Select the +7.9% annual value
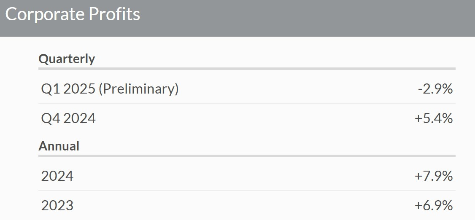This screenshot has width=475, height=220. coord(434,176)
